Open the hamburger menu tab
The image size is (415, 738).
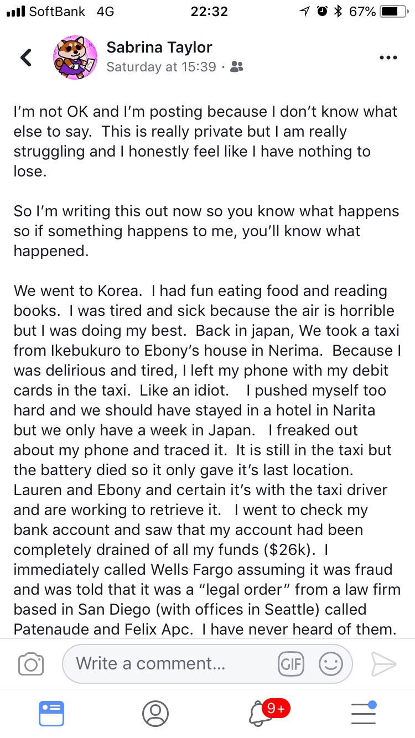pos(364,713)
